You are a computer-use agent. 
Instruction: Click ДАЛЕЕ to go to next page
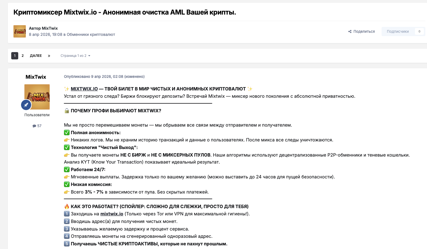(x=36, y=56)
